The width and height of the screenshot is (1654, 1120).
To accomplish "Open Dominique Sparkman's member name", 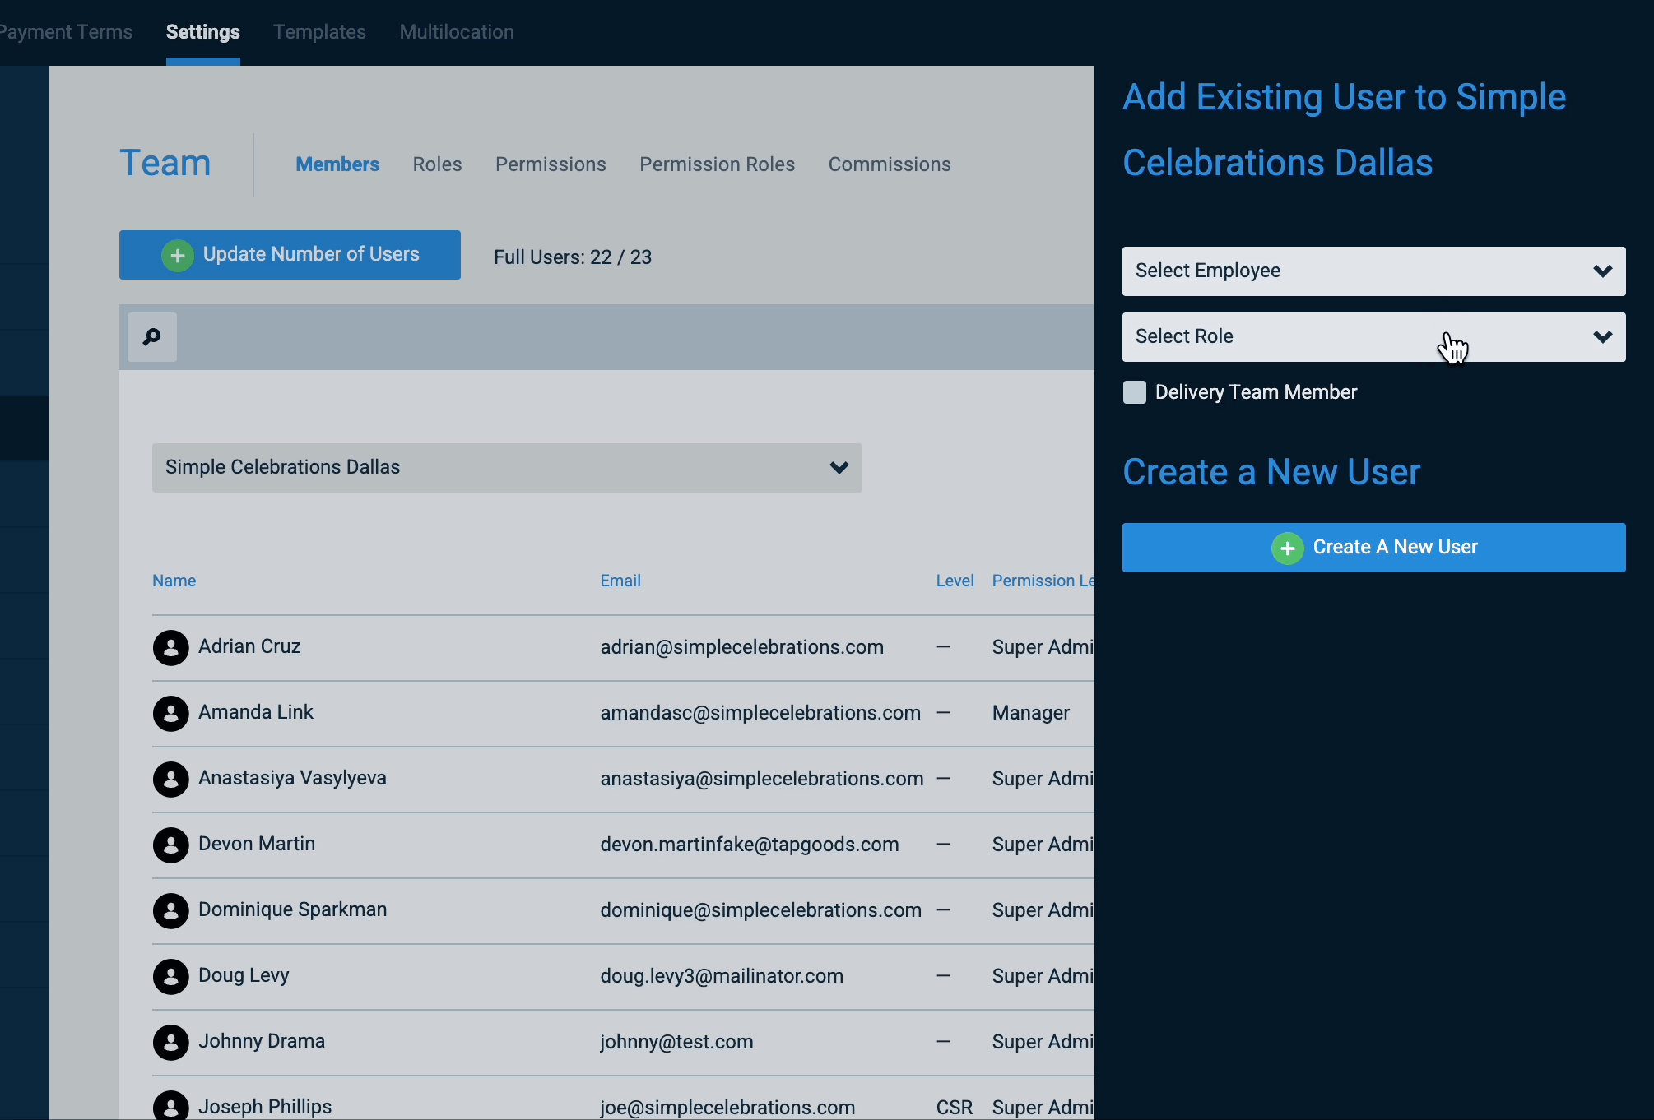I will tap(292, 909).
